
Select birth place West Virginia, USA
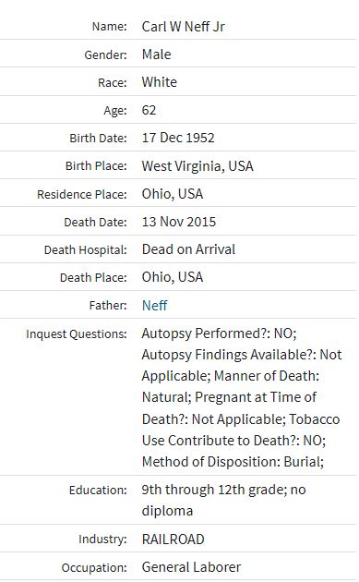tap(197, 166)
